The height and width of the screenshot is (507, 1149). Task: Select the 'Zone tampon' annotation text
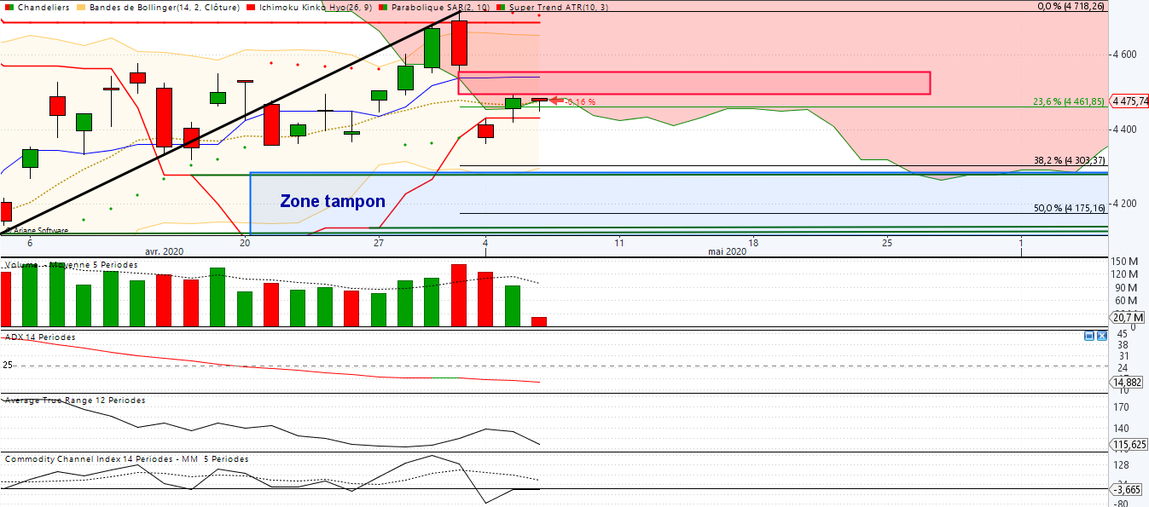point(333,202)
